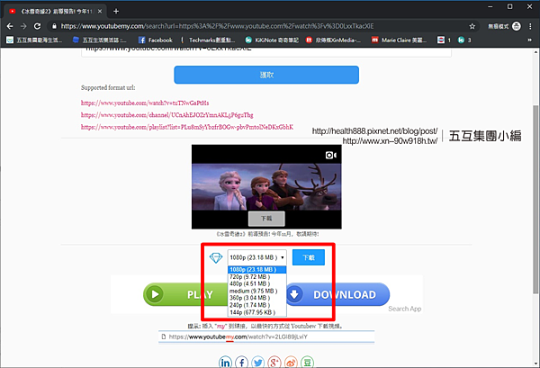540x368 pixels.
Task: Click the video title caption below thumbnail
Action: 267,234
